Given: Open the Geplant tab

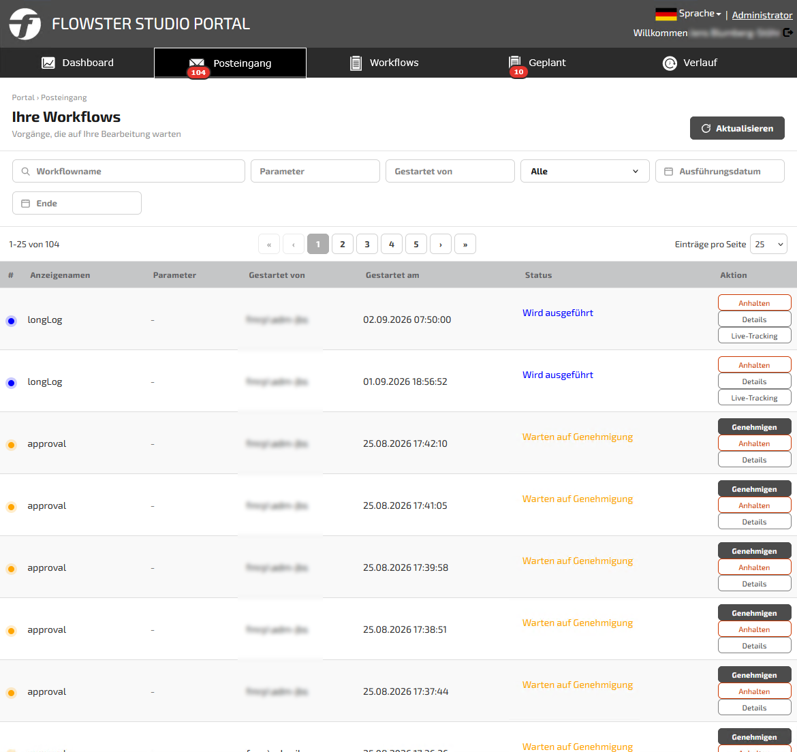Looking at the screenshot, I should coord(537,63).
